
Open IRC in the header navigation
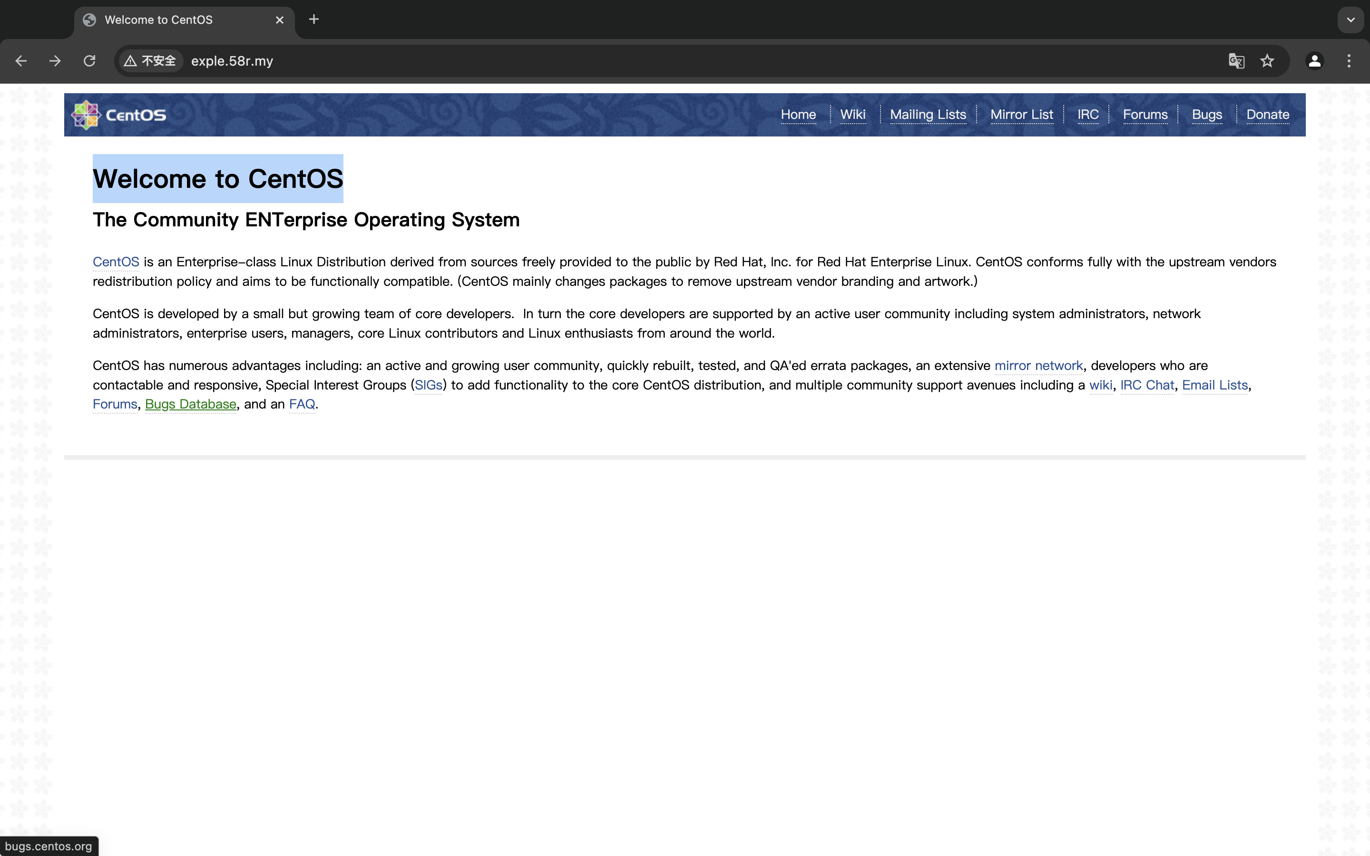click(1088, 114)
